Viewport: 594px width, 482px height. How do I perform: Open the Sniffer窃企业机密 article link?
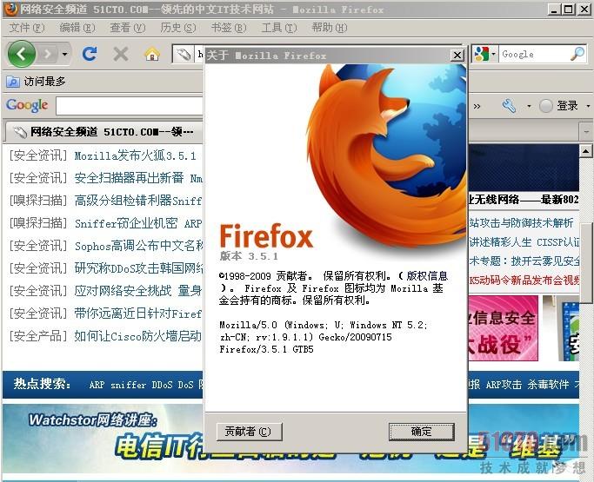[x=138, y=223]
